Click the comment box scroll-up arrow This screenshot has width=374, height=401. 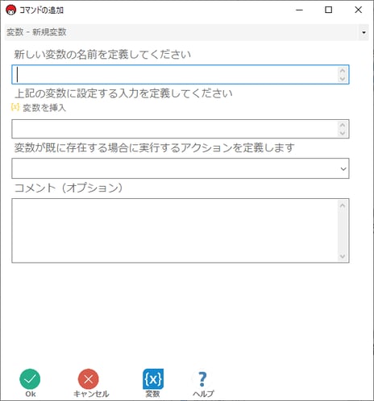(343, 205)
